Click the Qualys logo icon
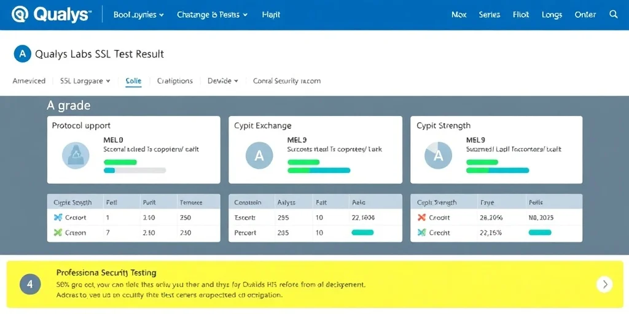The image size is (629, 314). pyautogui.click(x=20, y=15)
